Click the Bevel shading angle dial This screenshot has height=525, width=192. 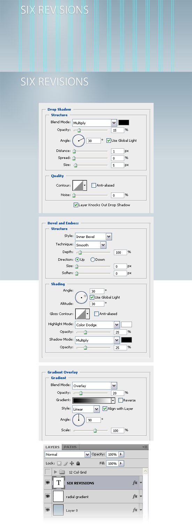[x=81, y=297]
